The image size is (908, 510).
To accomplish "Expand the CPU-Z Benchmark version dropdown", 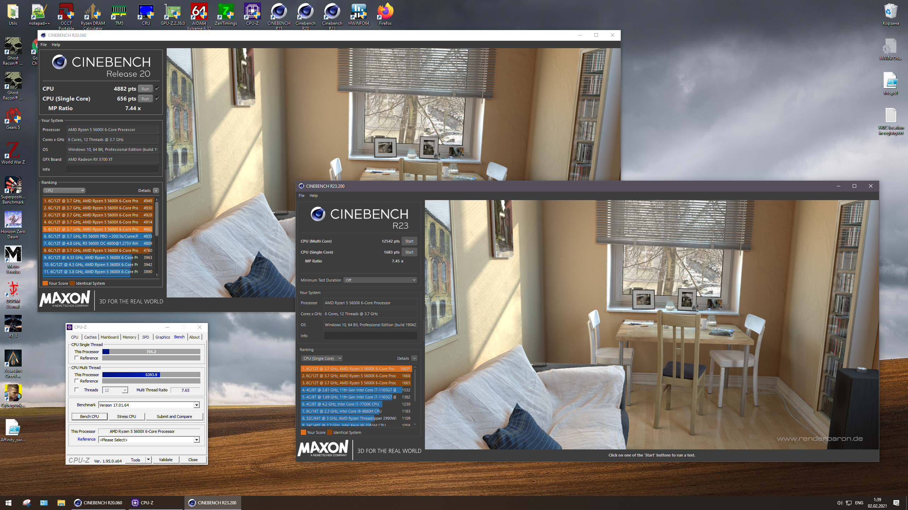I will coord(196,405).
